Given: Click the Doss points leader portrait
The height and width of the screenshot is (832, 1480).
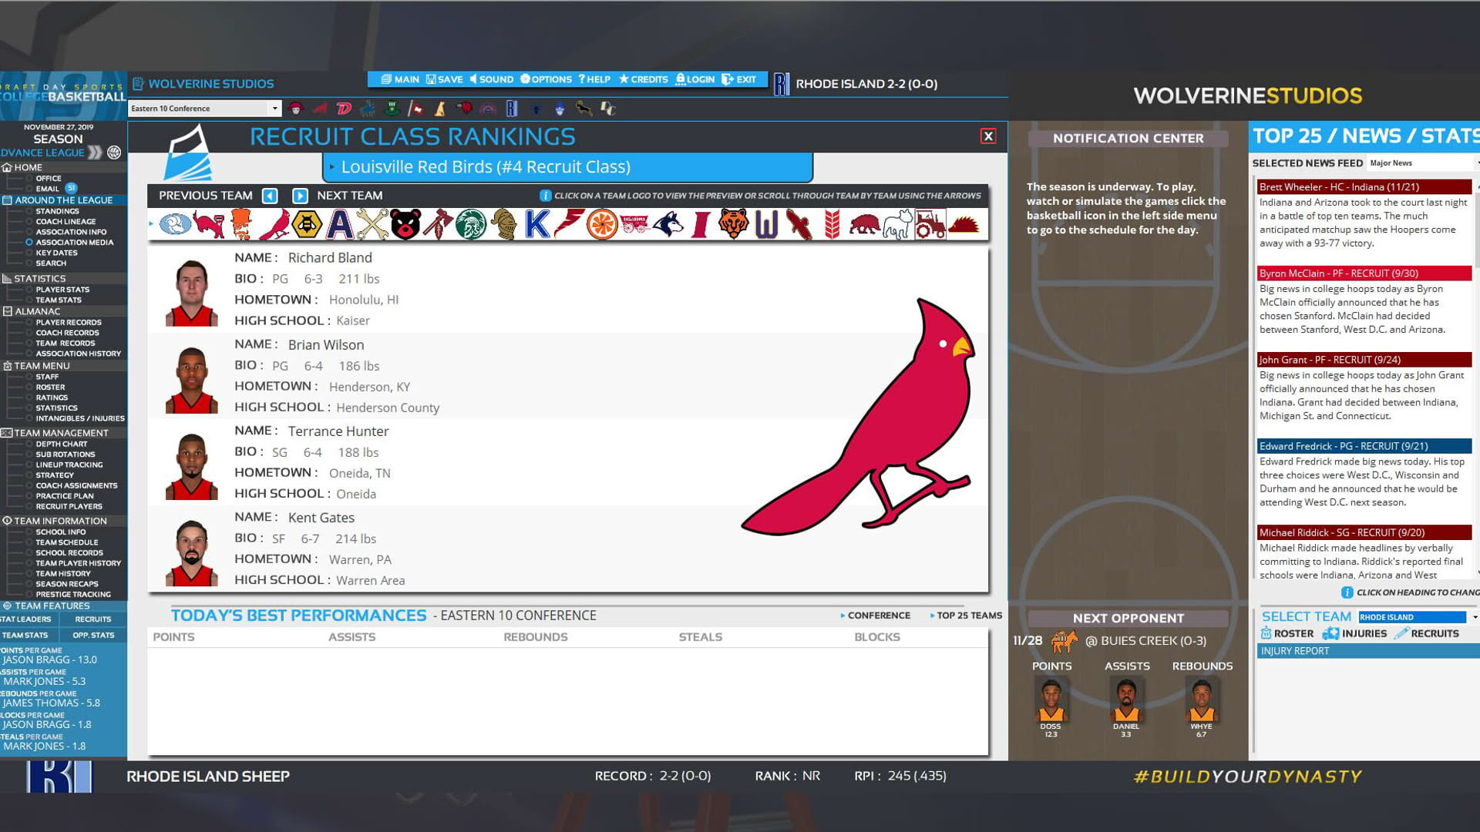Looking at the screenshot, I should [1051, 701].
